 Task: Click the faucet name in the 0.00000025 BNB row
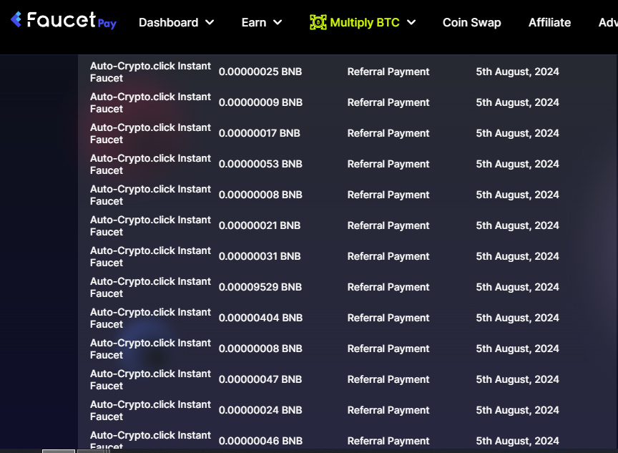coord(150,72)
